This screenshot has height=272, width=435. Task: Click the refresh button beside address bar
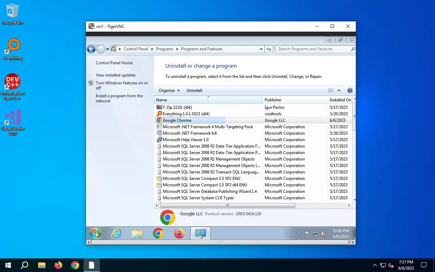point(269,49)
